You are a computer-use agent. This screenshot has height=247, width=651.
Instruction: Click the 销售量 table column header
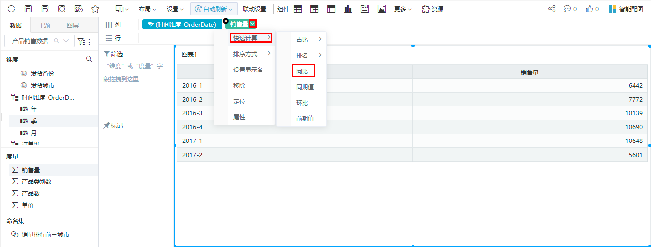coord(529,72)
